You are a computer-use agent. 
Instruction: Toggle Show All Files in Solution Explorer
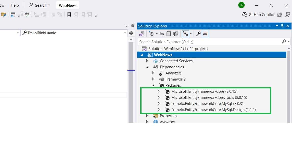[x=176, y=34]
